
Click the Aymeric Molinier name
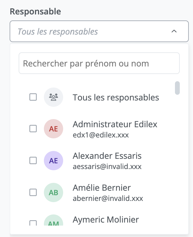point(106,220)
